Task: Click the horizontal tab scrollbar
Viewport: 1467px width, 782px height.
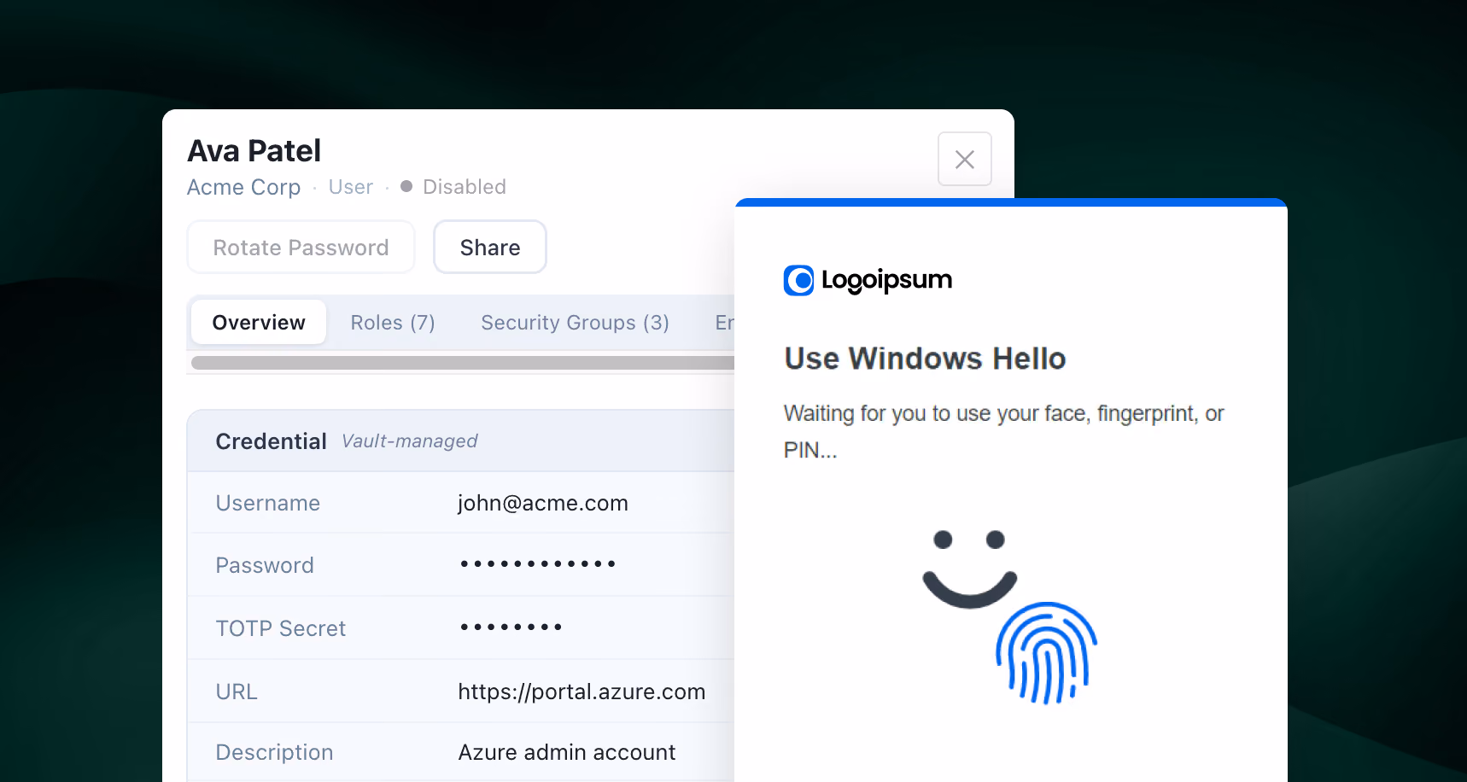Action: pos(463,363)
